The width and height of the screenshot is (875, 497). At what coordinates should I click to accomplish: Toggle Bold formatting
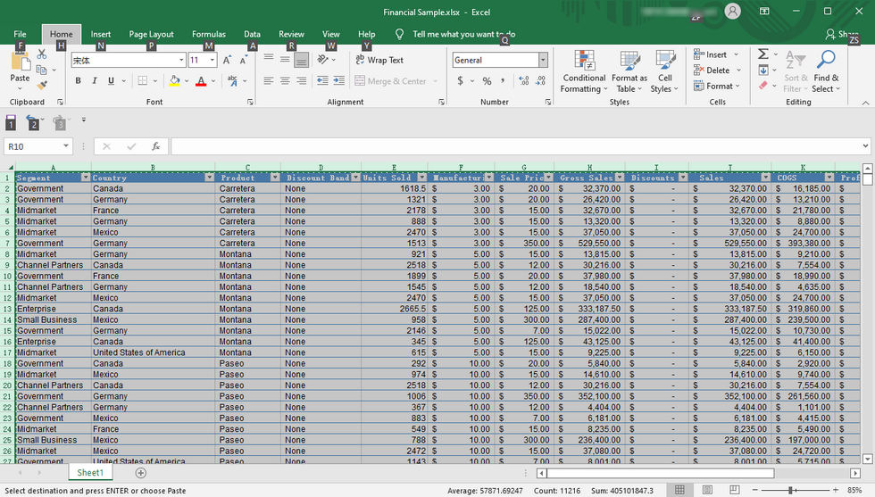78,81
